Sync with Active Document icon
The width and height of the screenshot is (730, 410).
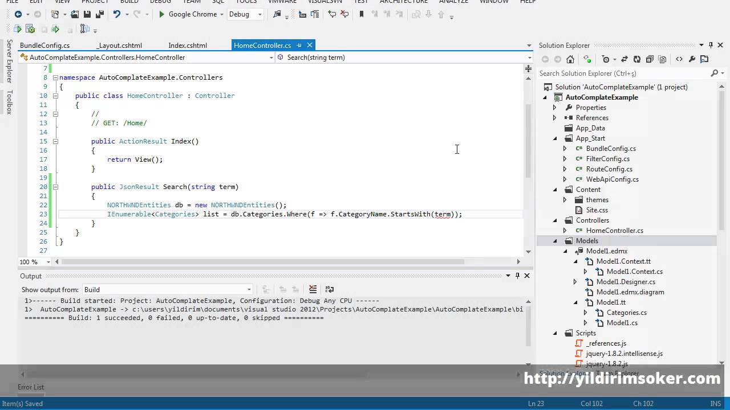point(624,59)
